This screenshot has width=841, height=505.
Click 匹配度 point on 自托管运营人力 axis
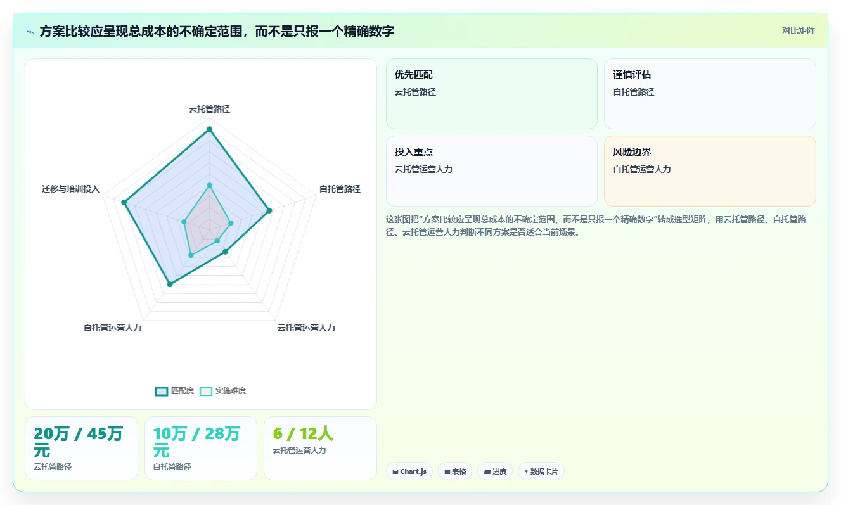coord(169,284)
